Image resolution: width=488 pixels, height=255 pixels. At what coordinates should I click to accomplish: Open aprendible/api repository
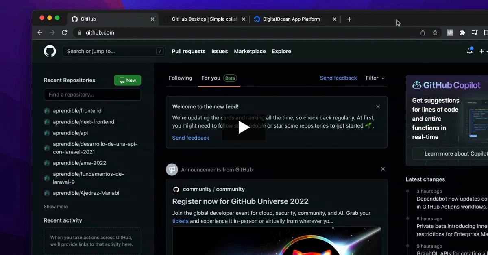click(x=70, y=133)
